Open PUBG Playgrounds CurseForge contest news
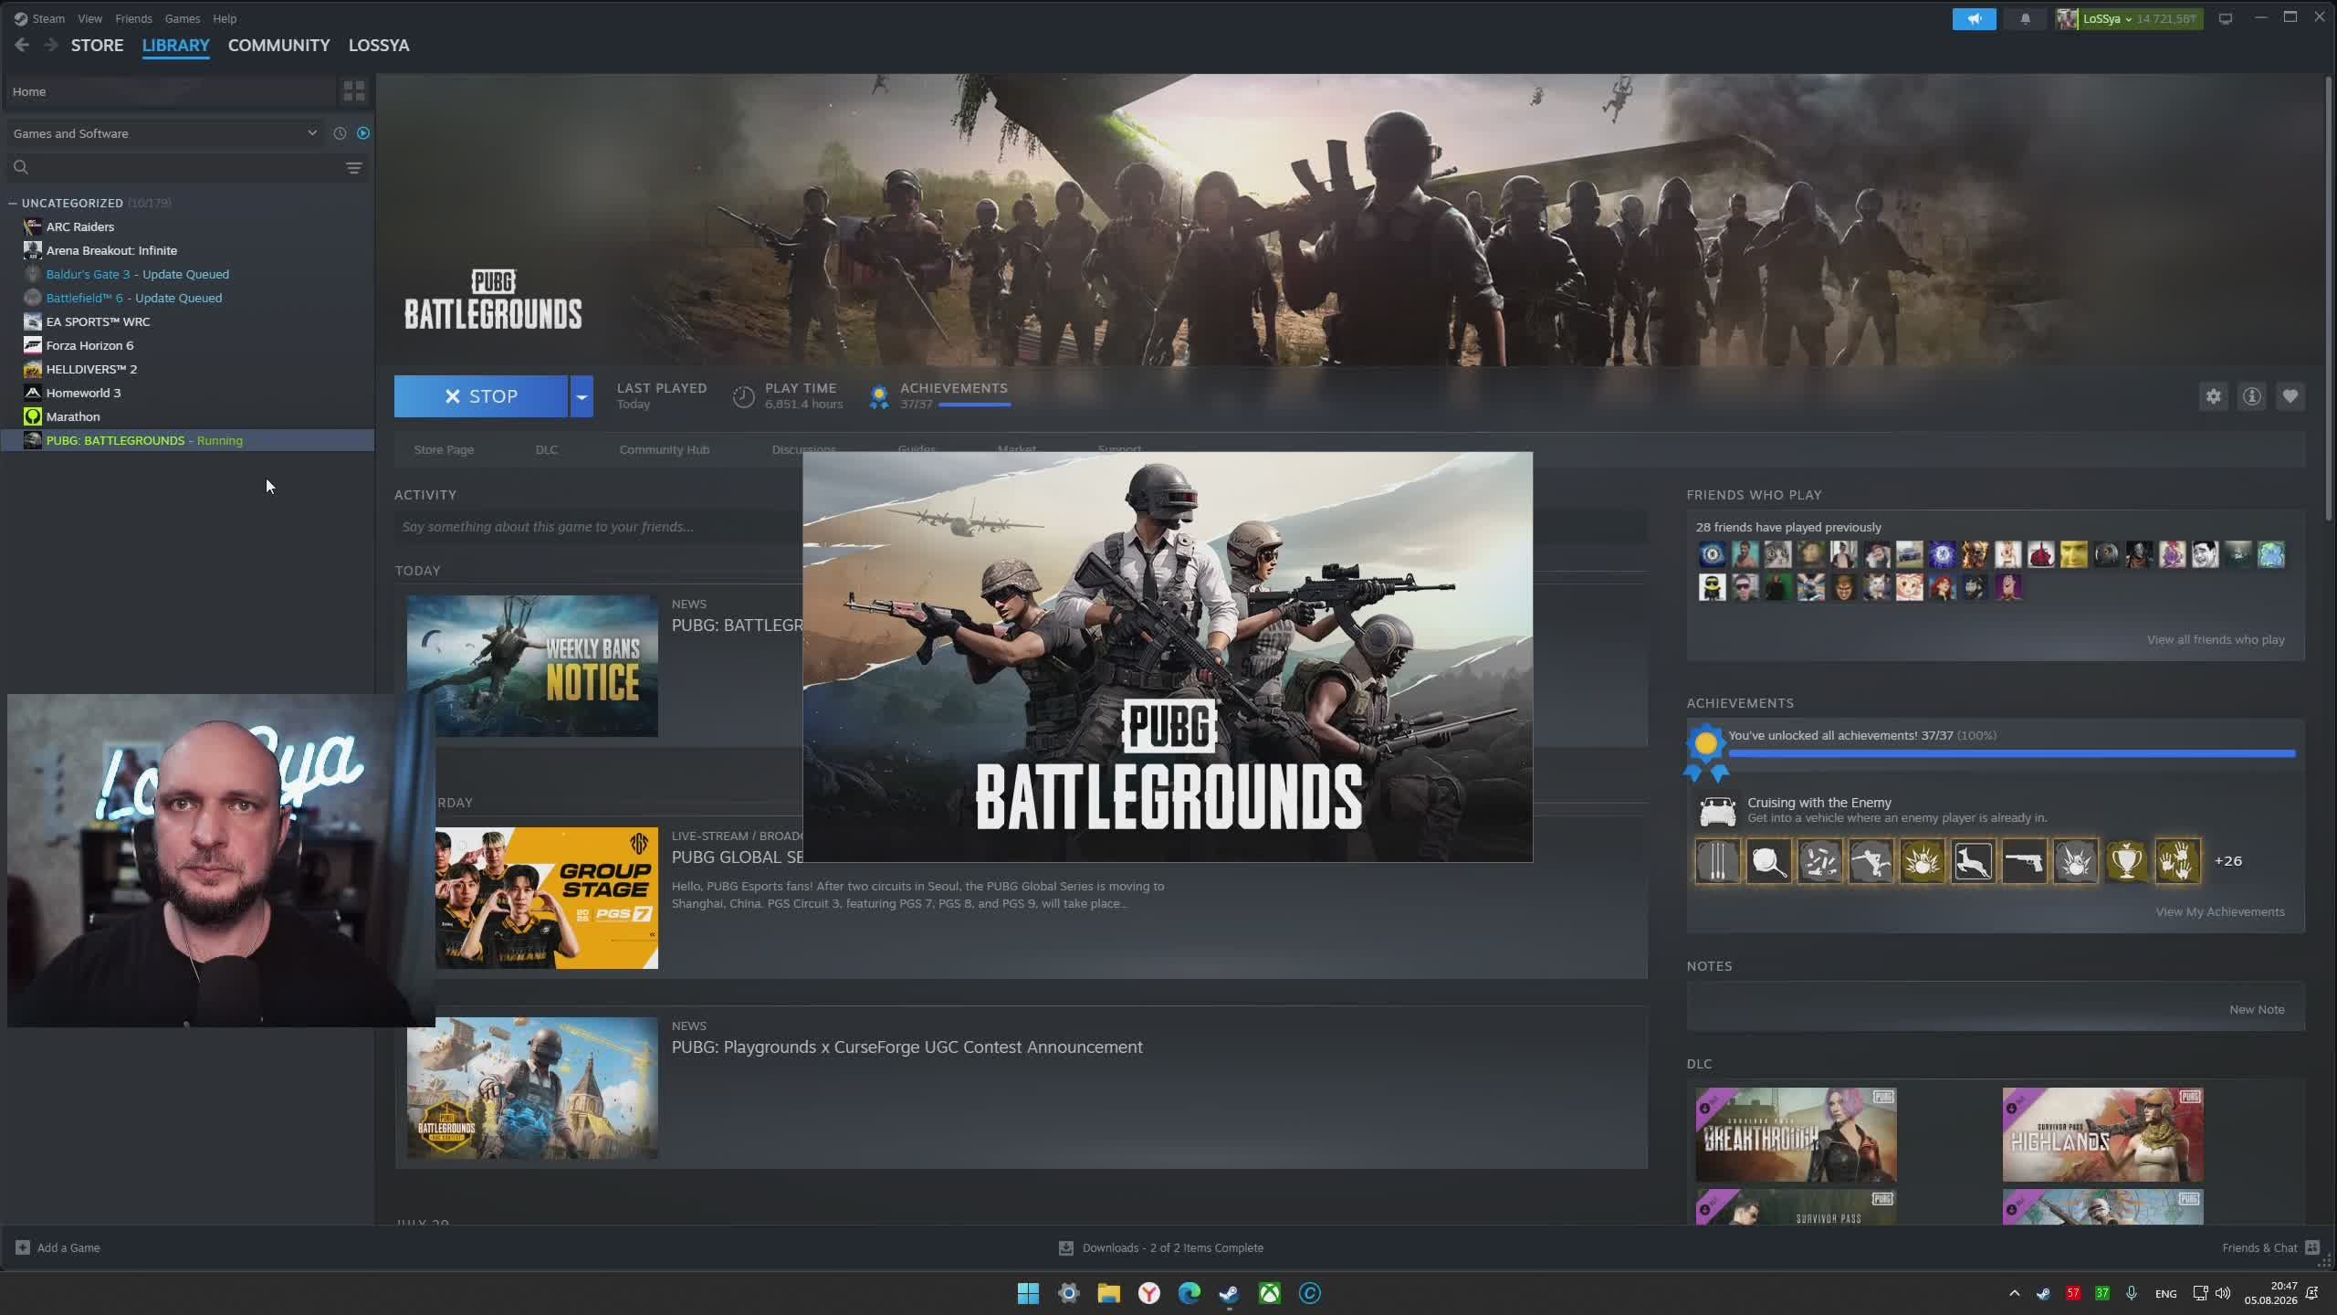The width and height of the screenshot is (2337, 1315). [907, 1047]
